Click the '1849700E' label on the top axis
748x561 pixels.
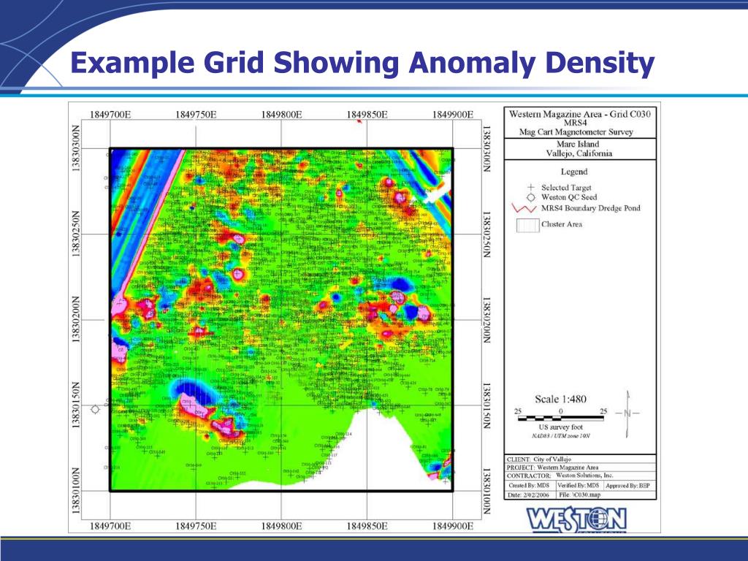tap(110, 115)
